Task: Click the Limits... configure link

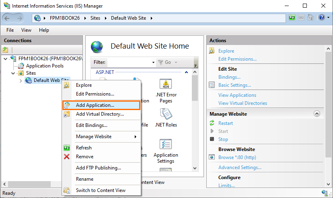Action: [226, 186]
